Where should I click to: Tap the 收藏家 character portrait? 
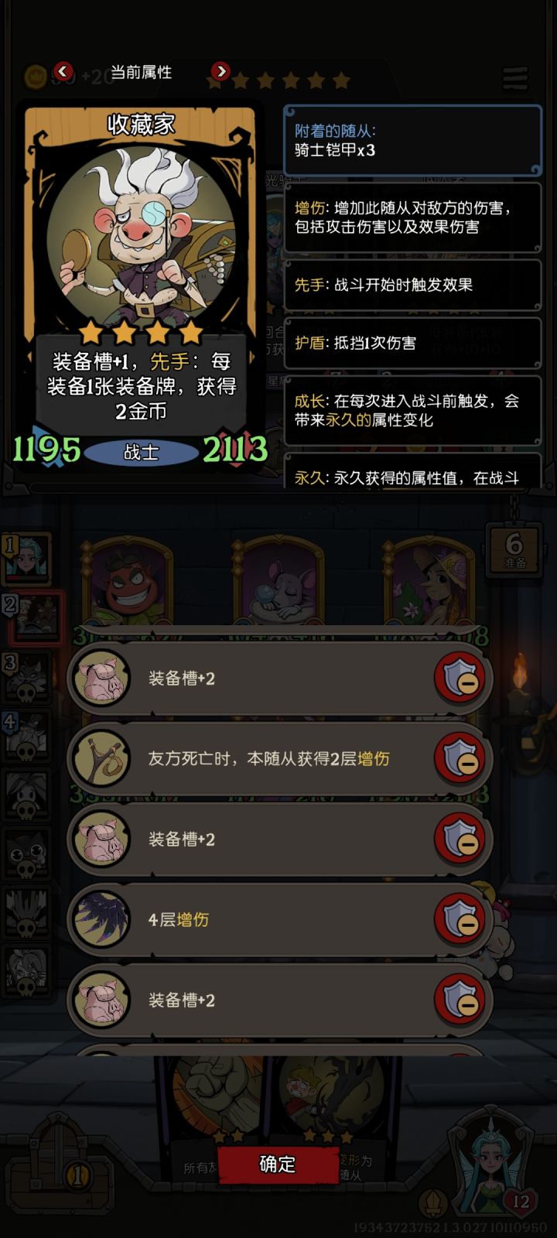point(141,231)
